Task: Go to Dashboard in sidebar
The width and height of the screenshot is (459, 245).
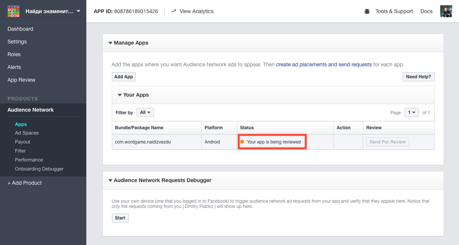Action: point(20,29)
